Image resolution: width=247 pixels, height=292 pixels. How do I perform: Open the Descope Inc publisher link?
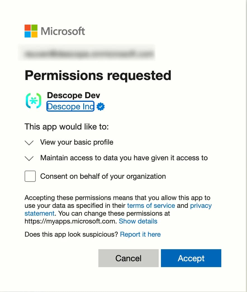pos(70,106)
